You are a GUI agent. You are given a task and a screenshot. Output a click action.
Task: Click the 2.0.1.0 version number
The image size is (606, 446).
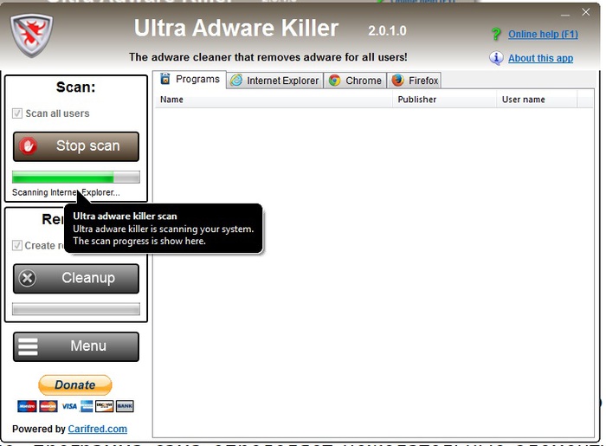(387, 30)
